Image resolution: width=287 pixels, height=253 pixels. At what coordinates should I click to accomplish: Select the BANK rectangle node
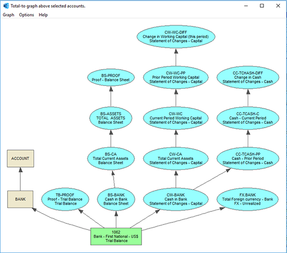[20, 199]
